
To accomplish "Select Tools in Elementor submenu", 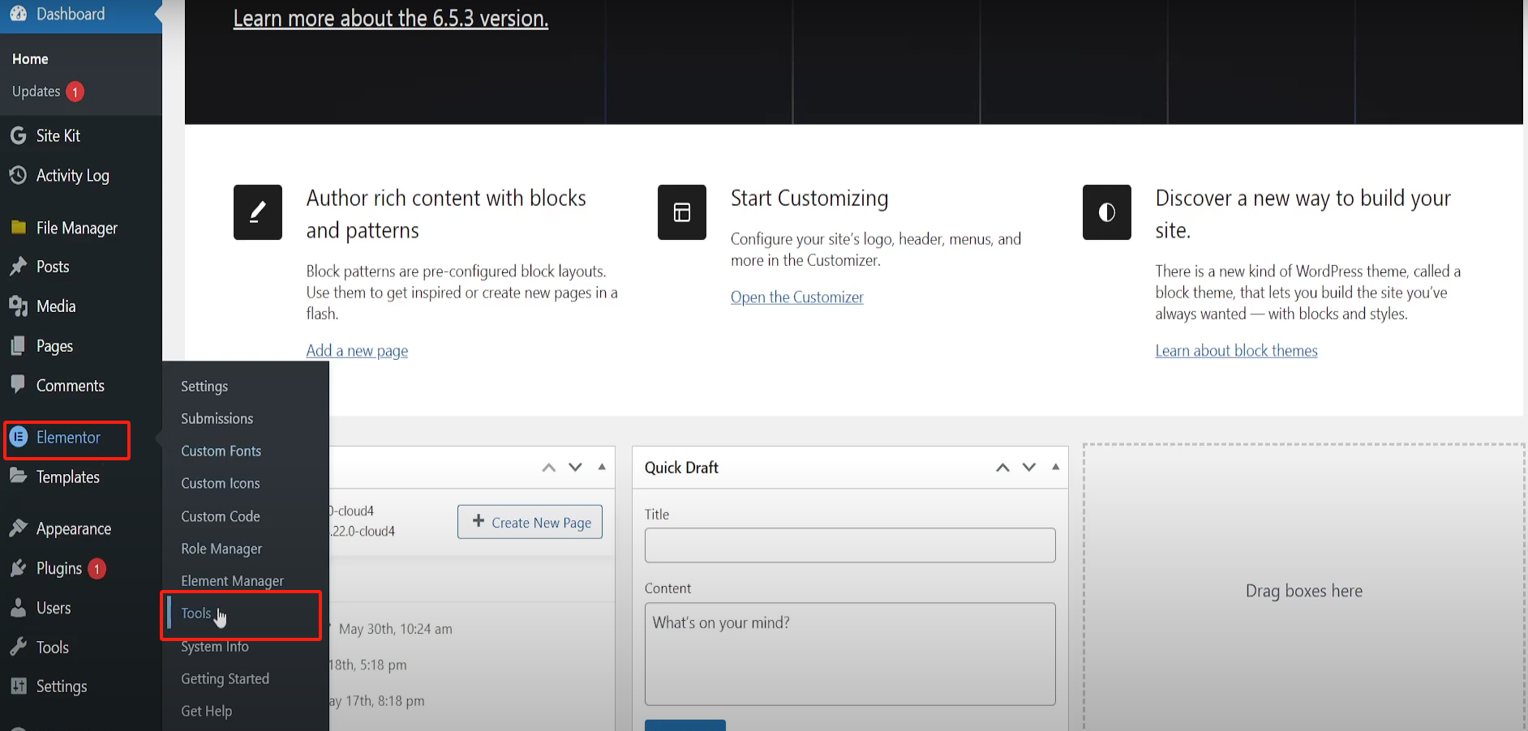I will (x=195, y=613).
